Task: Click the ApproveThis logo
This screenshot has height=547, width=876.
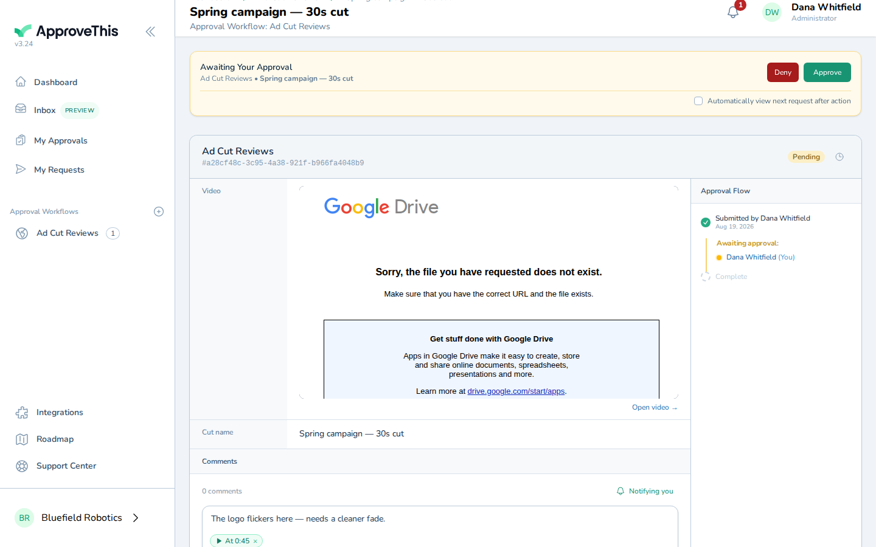Action: tap(66, 31)
